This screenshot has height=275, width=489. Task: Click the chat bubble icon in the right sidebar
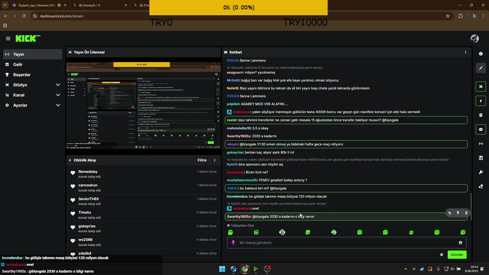tap(481, 129)
